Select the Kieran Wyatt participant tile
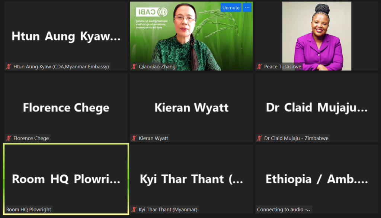The width and height of the screenshot is (381, 218). click(191, 107)
